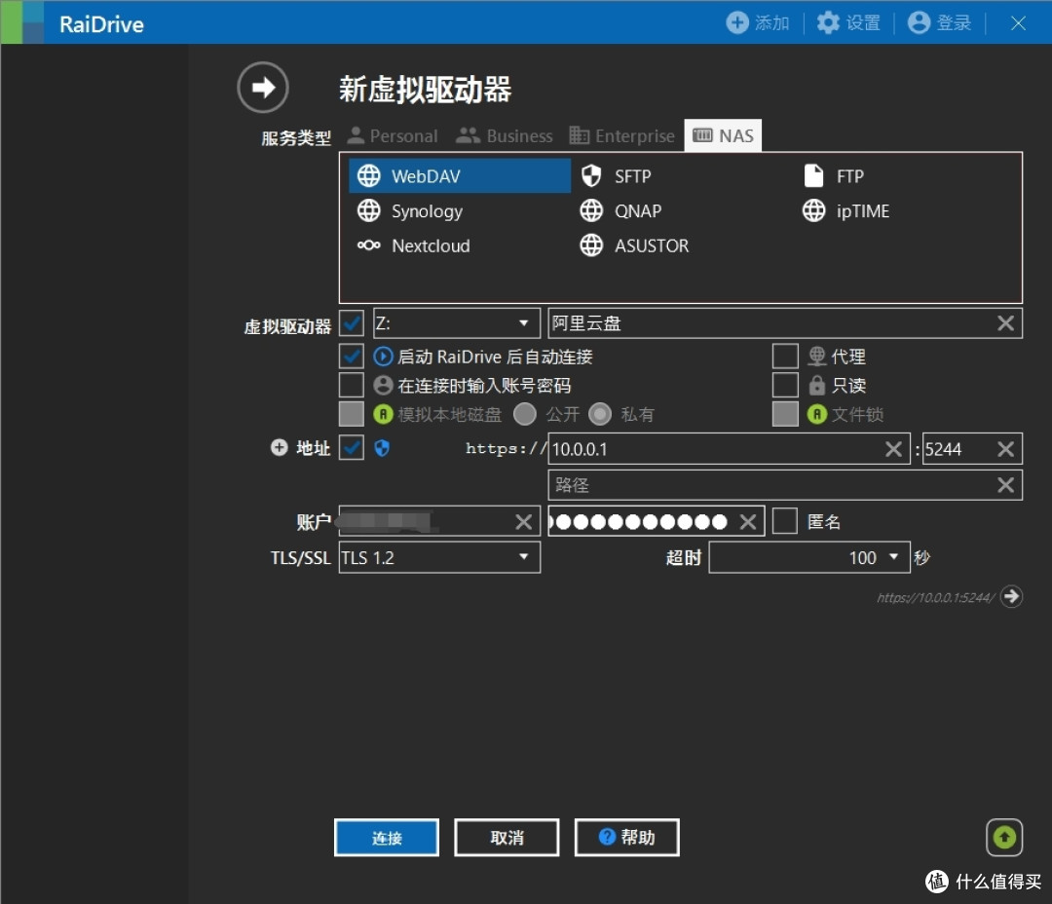Click the 连接 connect button
The width and height of the screenshot is (1052, 904).
[x=387, y=838]
